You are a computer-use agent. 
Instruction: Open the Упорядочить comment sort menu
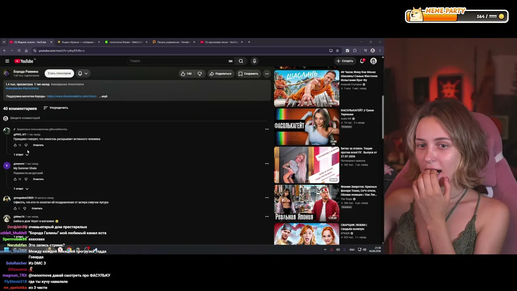click(56, 108)
